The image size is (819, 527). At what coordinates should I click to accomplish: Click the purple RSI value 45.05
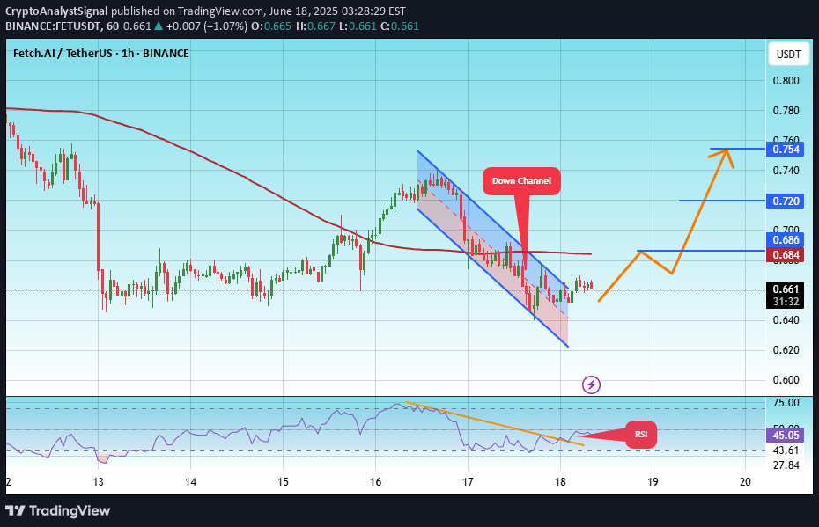pos(786,435)
